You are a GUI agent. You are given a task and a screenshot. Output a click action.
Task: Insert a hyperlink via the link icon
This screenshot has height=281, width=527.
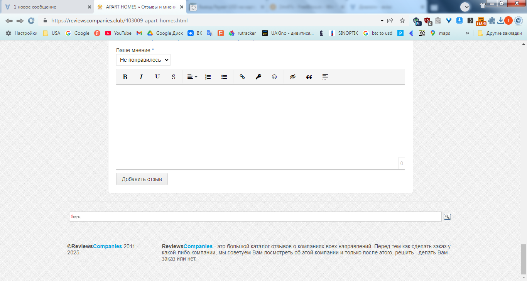tap(242, 77)
